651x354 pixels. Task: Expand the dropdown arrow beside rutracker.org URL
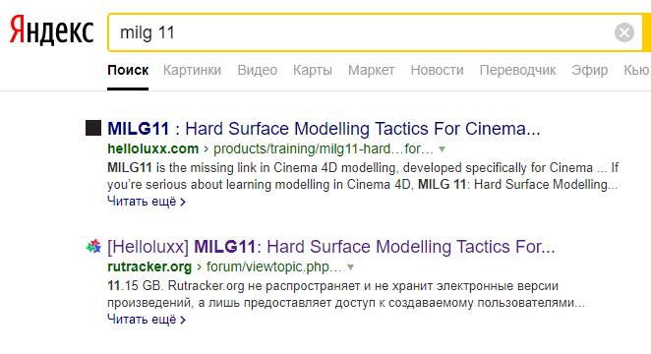[351, 267]
